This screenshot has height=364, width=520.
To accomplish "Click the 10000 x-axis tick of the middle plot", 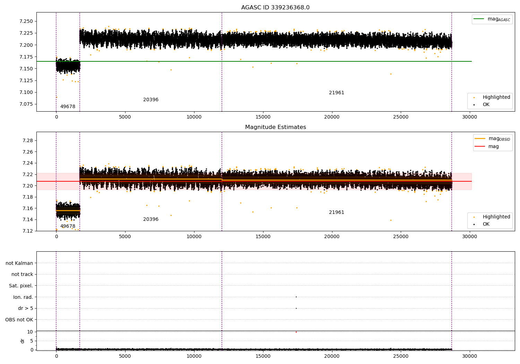I will [x=194, y=236].
